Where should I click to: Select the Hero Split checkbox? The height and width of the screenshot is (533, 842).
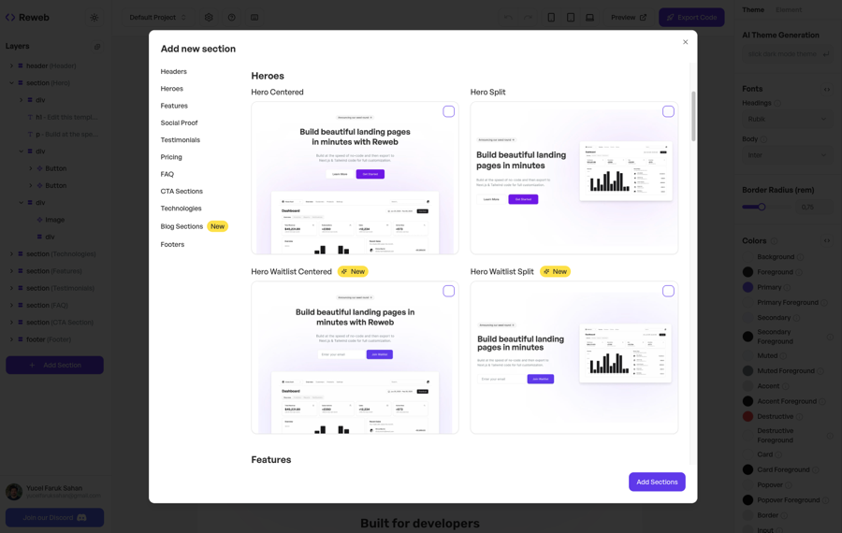coord(668,111)
